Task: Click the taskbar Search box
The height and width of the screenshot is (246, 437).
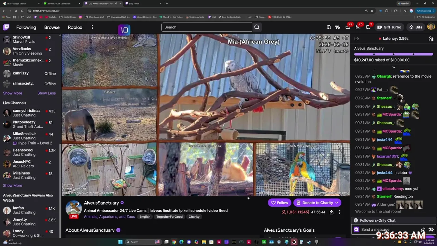Action: pos(143,242)
